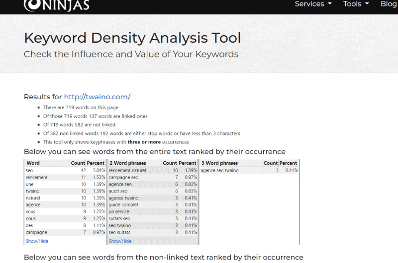Screen dimensions: 398x263
Task: Select the word 'nous' cell
Action: coord(31,218)
